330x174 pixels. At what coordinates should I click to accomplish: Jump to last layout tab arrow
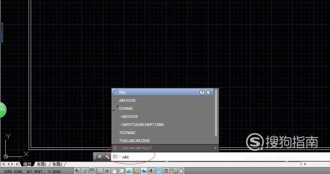point(18,164)
